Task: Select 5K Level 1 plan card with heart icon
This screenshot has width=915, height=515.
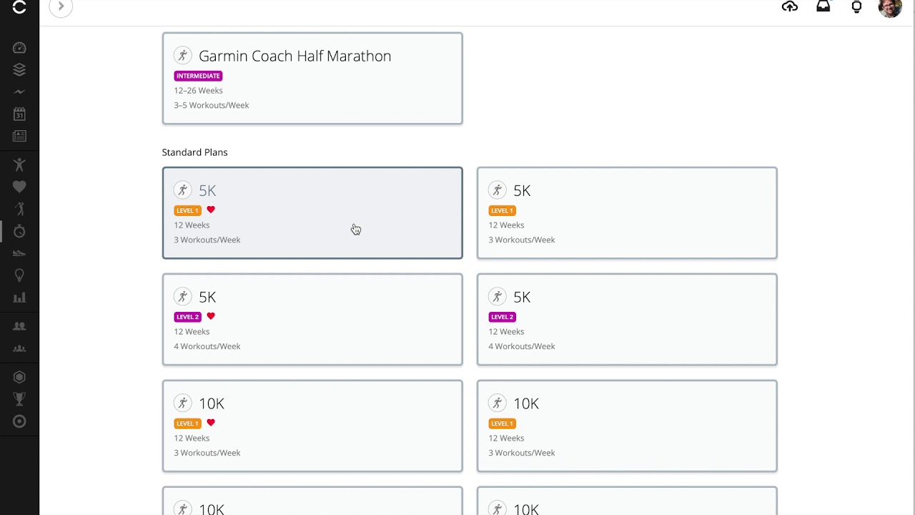Action: [312, 213]
